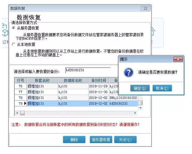192x154 pixels.
Task: Click the horizontal scrollbar thumb
Action: [22, 113]
